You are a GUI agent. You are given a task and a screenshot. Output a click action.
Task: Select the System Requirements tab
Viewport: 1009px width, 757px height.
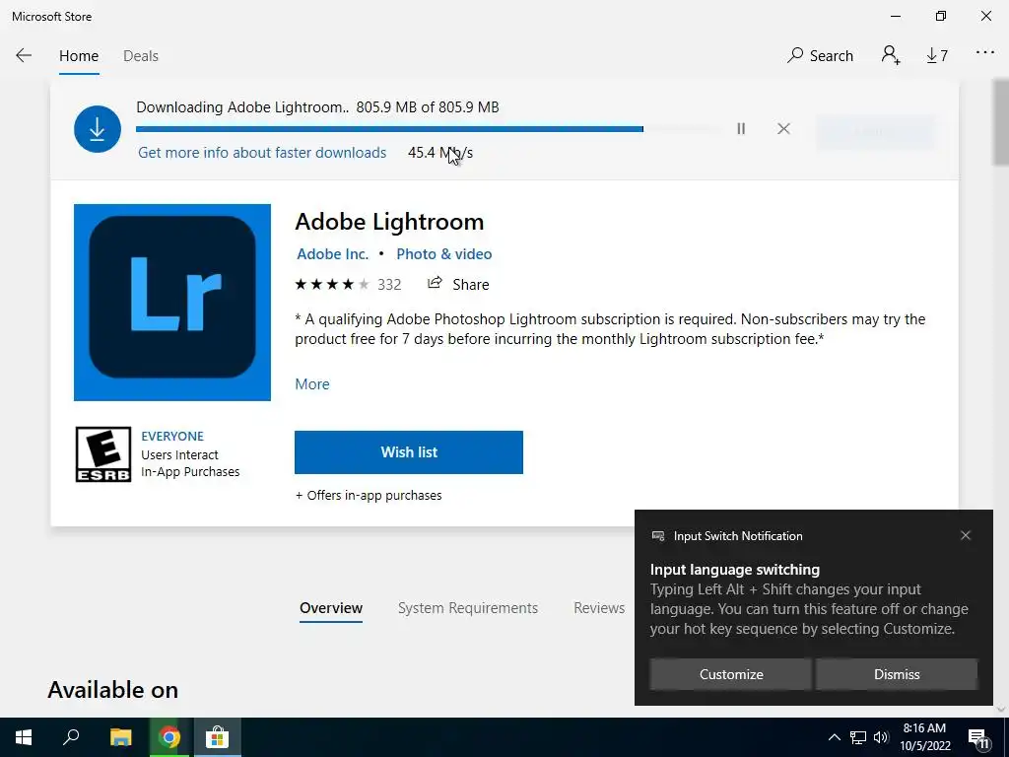coord(468,607)
